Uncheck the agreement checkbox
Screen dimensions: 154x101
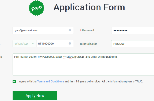click(14, 81)
